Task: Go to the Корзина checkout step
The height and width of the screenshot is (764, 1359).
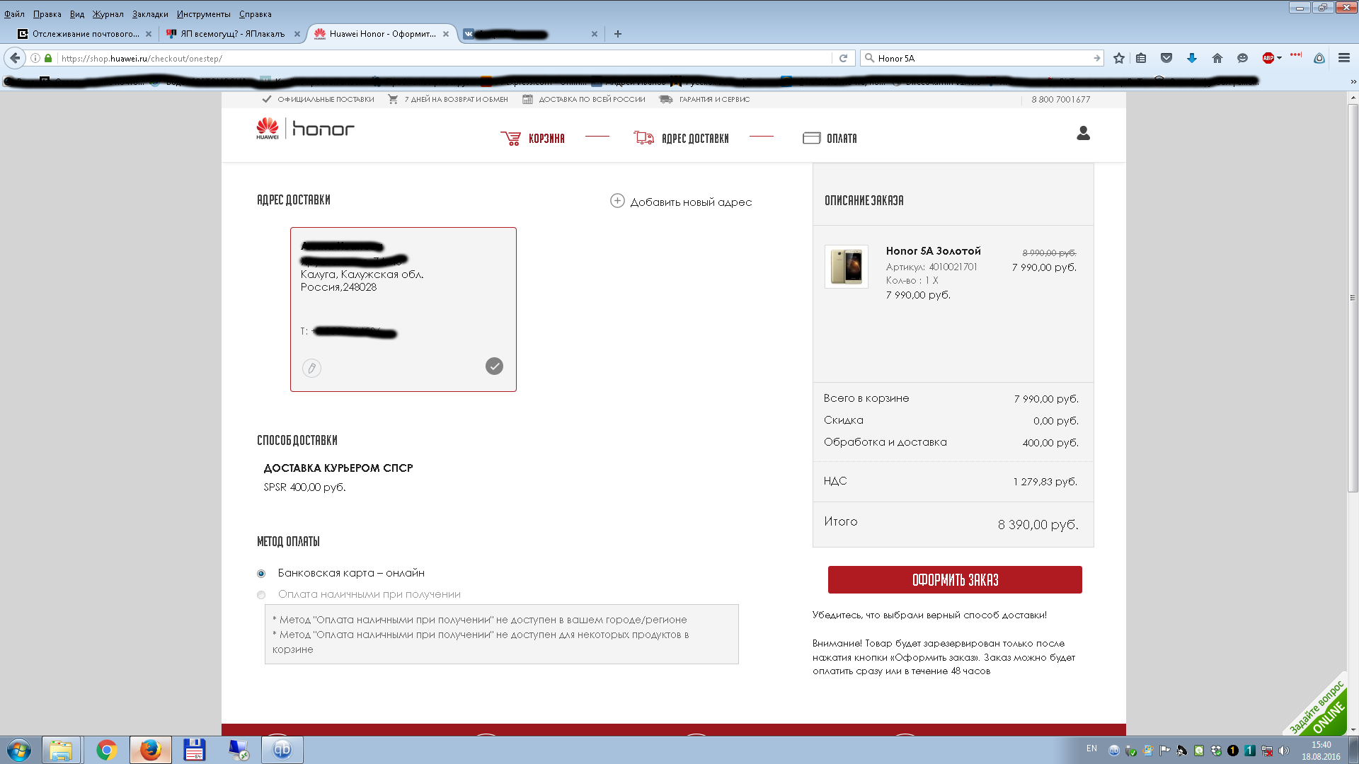Action: pyautogui.click(x=532, y=139)
